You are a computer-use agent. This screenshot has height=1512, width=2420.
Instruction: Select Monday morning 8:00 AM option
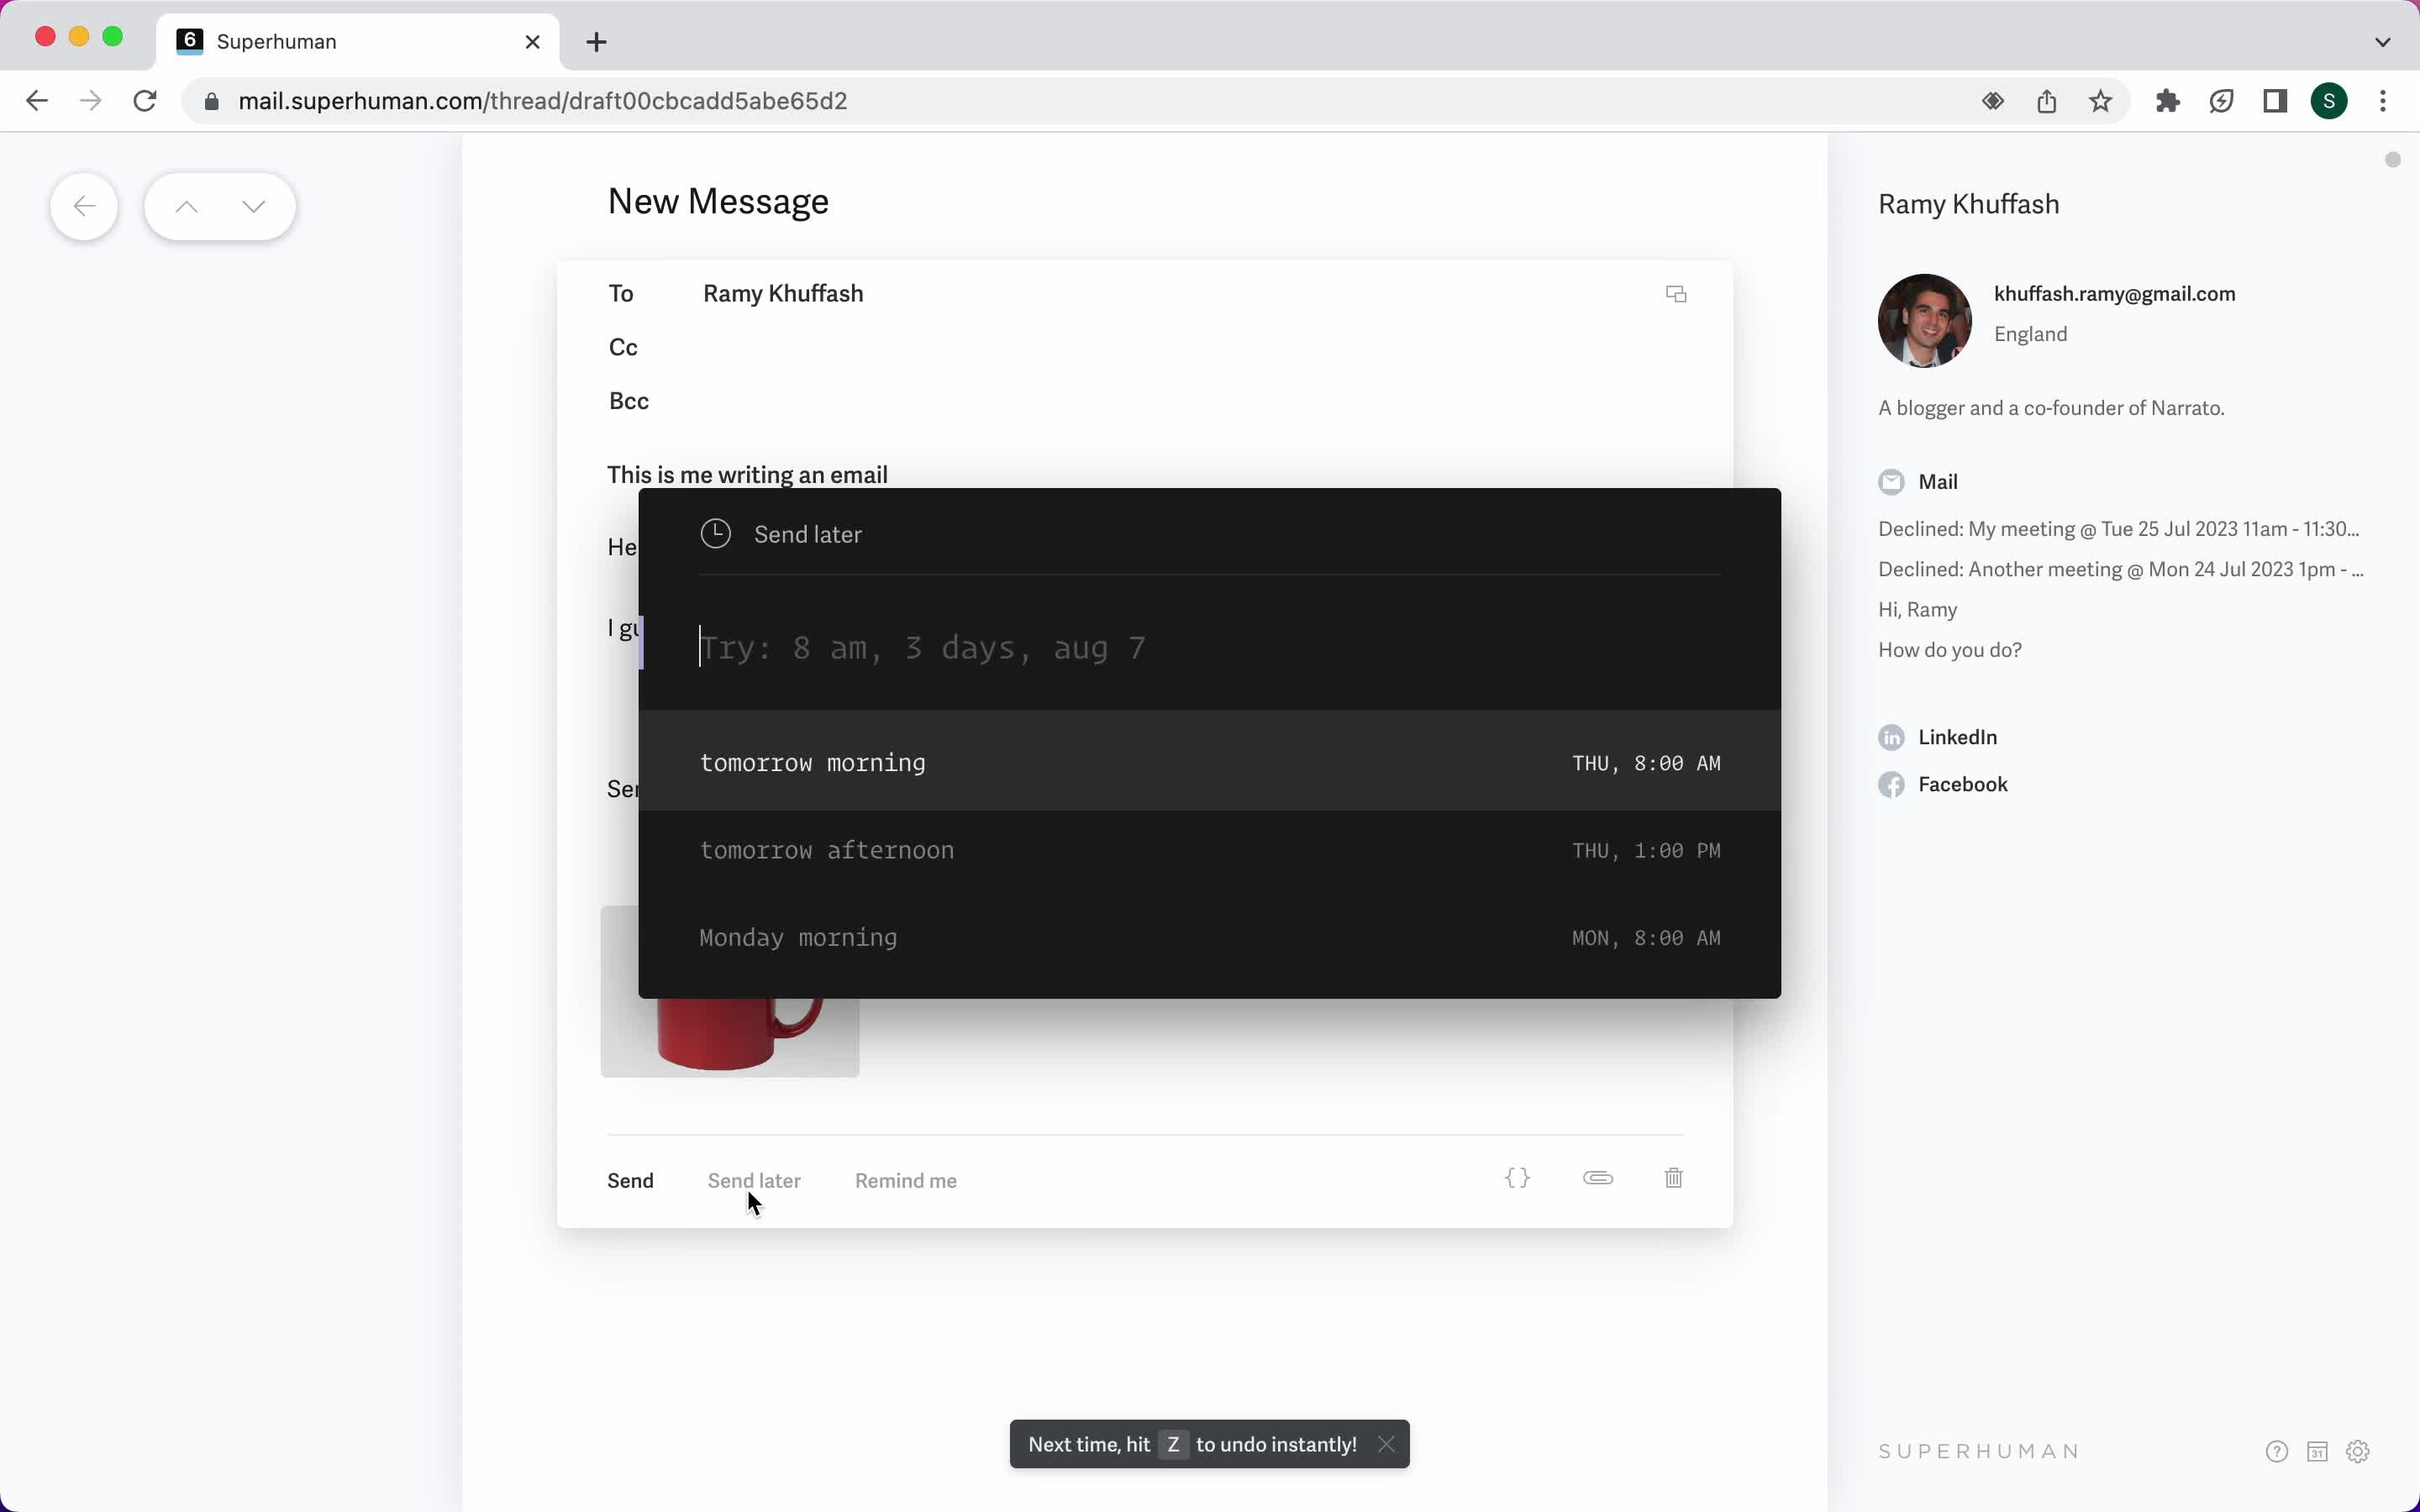tap(1209, 937)
